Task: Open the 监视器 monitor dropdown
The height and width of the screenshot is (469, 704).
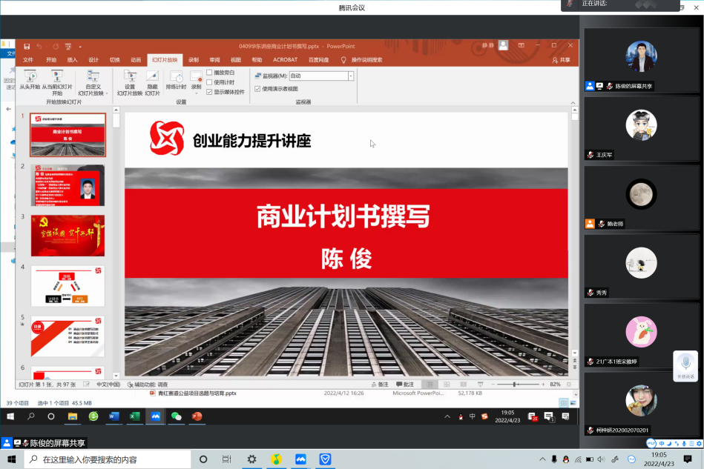Action: point(351,76)
